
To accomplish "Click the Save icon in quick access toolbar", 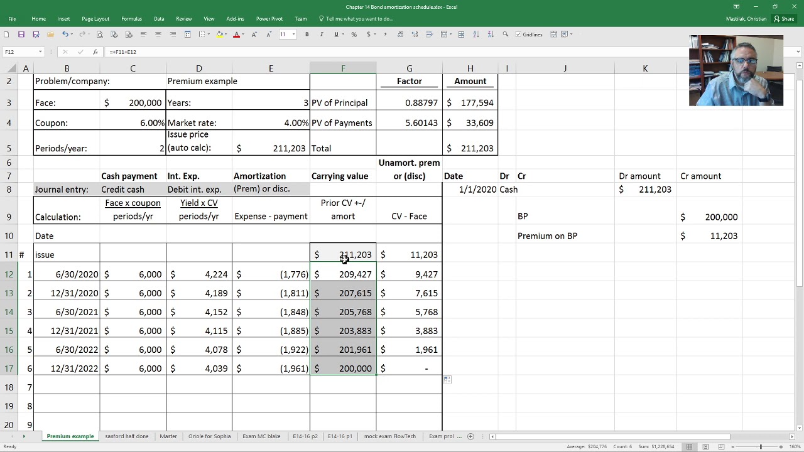I will click(x=21, y=34).
